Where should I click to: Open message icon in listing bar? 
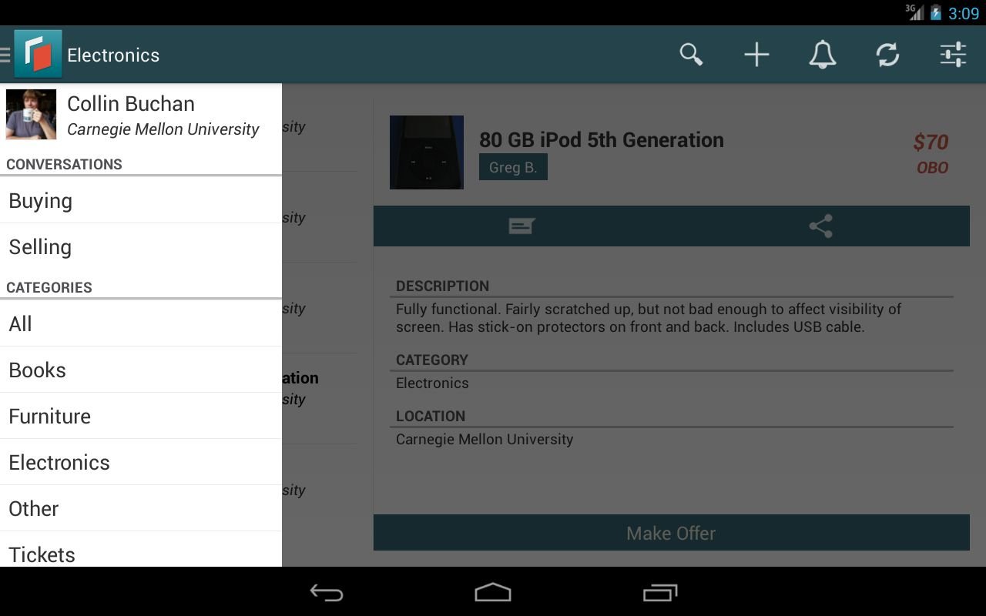point(522,226)
